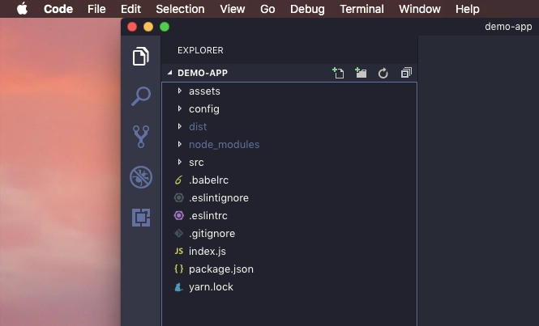Image resolution: width=539 pixels, height=326 pixels.
Task: Expand the src folder arrow
Action: tap(179, 162)
